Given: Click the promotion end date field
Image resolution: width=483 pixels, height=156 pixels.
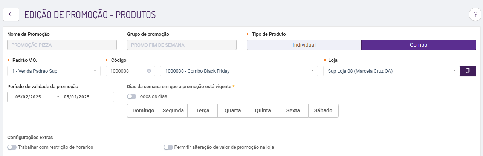Looking at the screenshot, I should [77, 97].
